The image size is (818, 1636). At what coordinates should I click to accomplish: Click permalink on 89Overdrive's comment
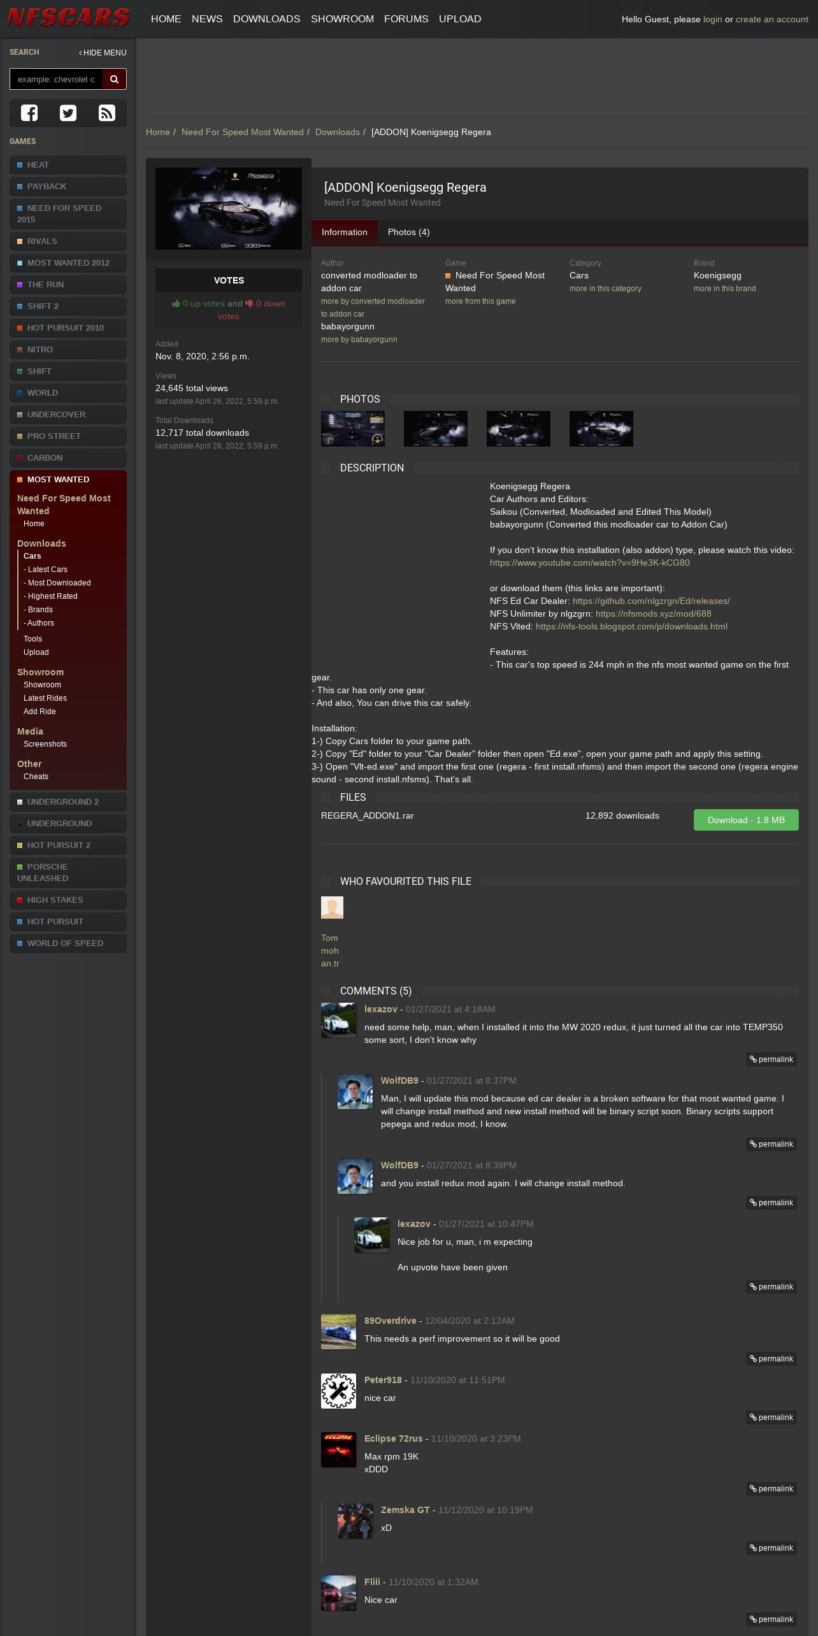click(771, 1359)
